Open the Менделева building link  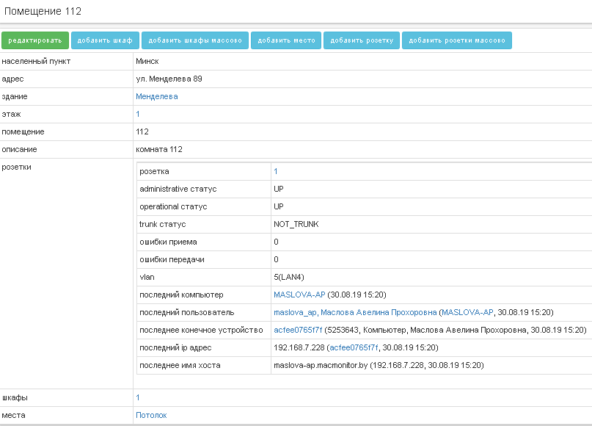pos(156,96)
